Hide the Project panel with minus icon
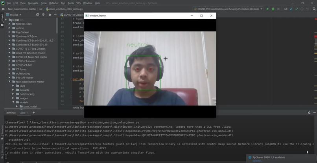Screen dimensions: 317x163 55,15
